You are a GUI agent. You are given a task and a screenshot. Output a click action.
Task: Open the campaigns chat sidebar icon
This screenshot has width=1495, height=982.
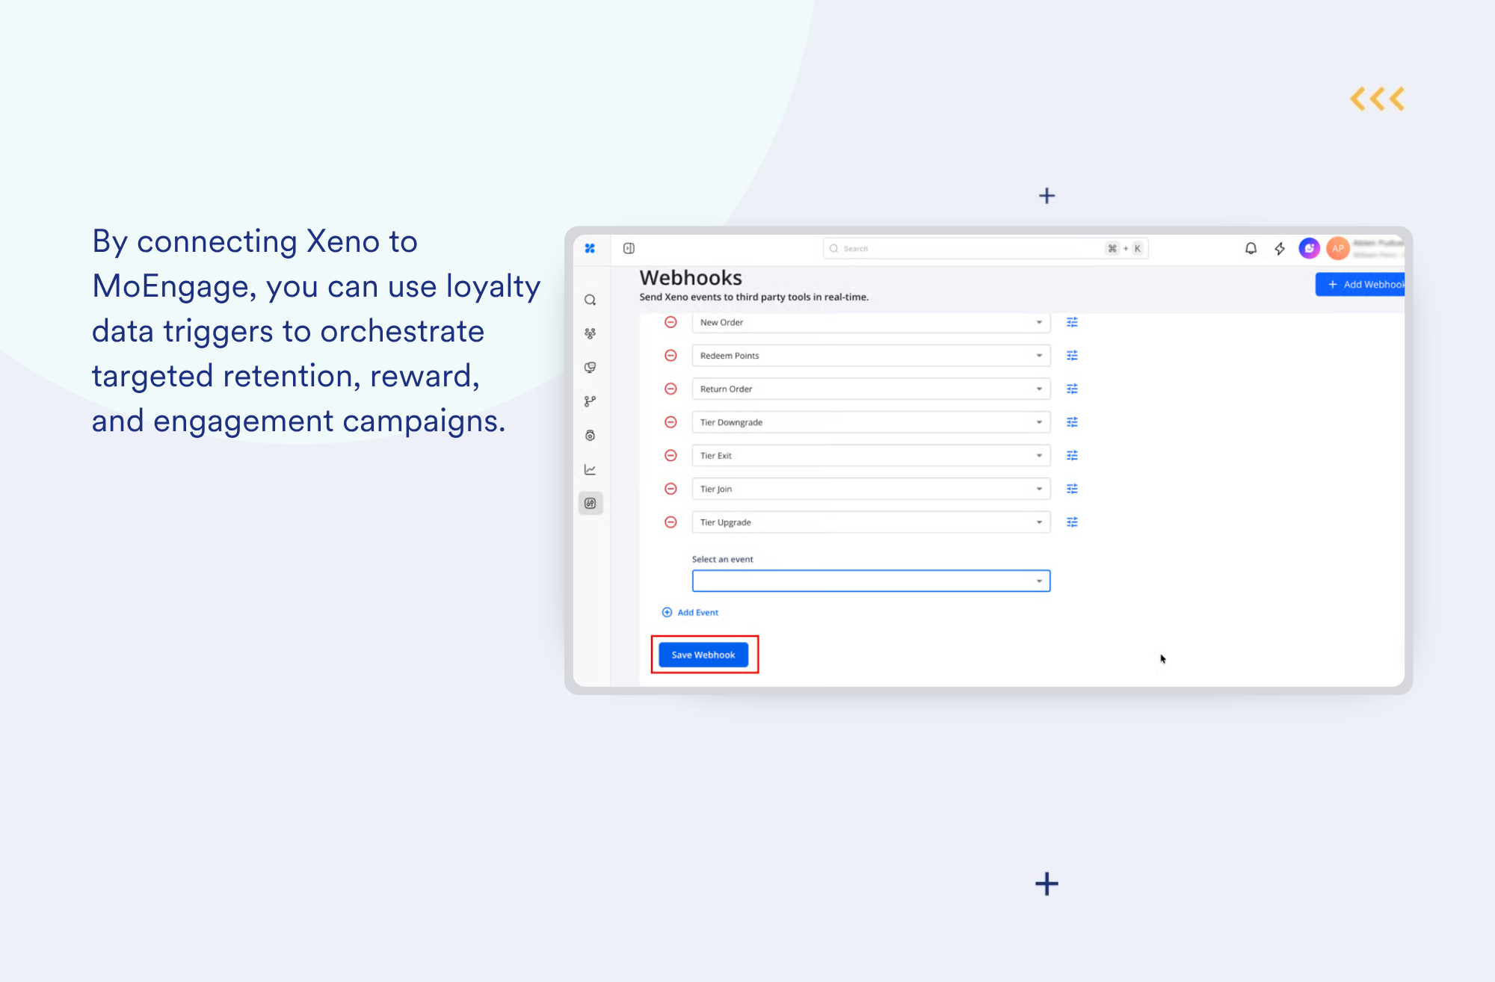click(x=590, y=367)
